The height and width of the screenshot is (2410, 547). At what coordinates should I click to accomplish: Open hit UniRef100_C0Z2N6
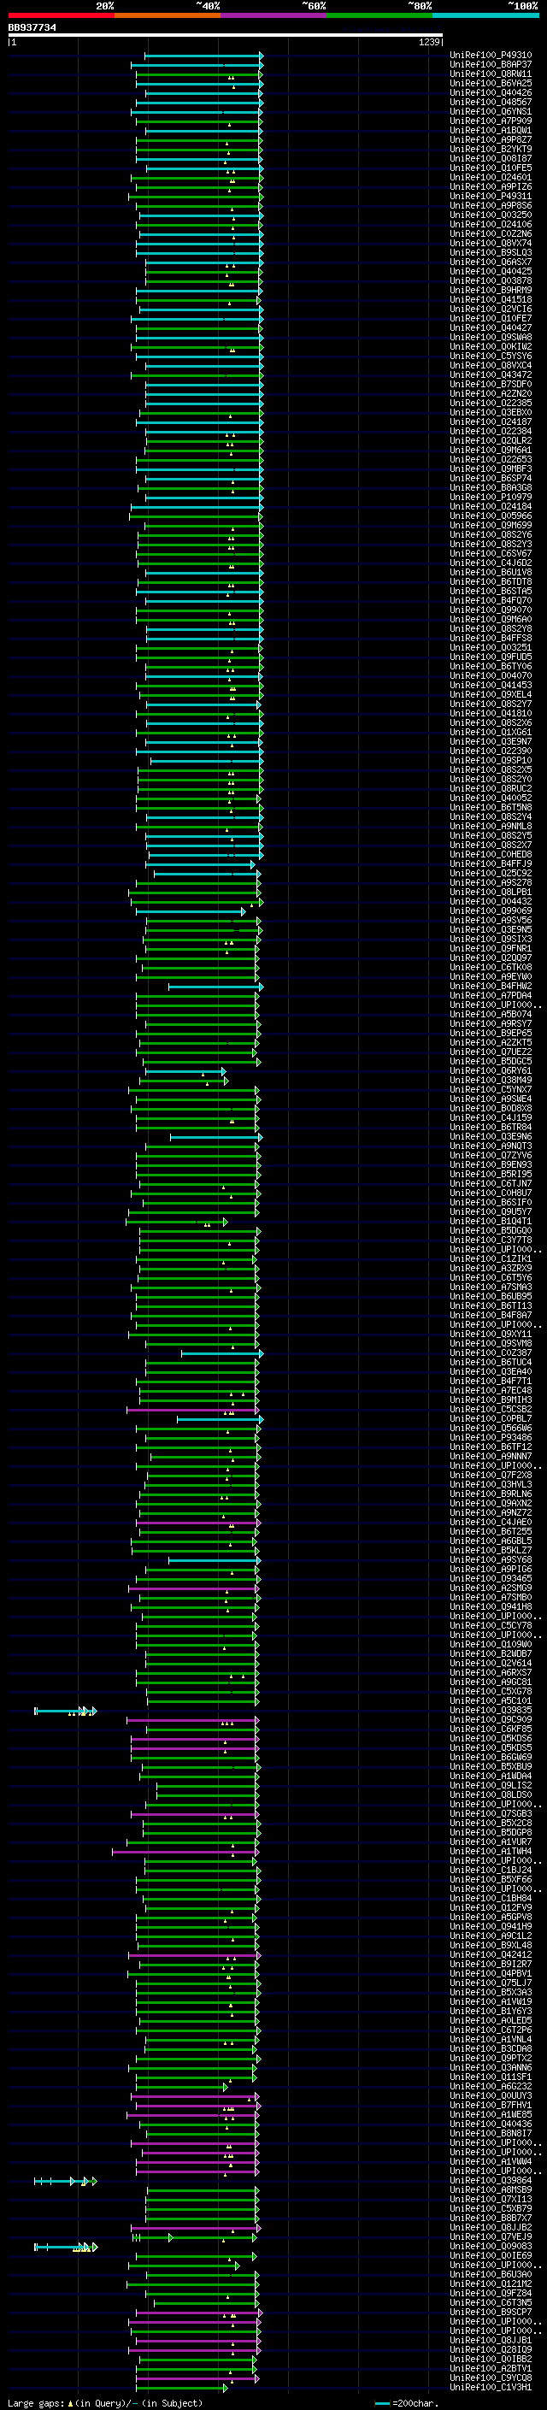pyautogui.click(x=491, y=234)
